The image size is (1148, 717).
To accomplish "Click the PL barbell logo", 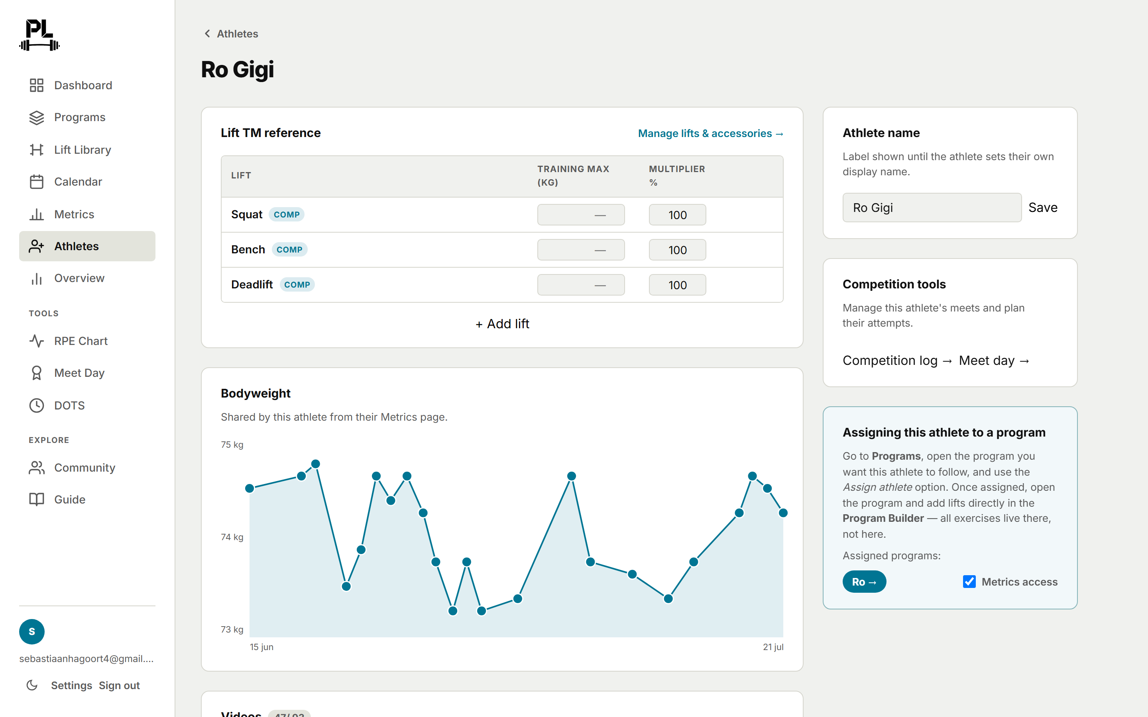I will pos(39,35).
